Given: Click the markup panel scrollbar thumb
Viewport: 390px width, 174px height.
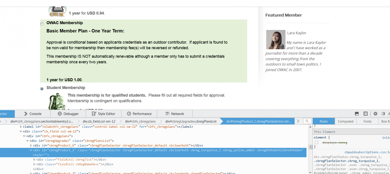Looking at the screenshot, I should (x=310, y=147).
